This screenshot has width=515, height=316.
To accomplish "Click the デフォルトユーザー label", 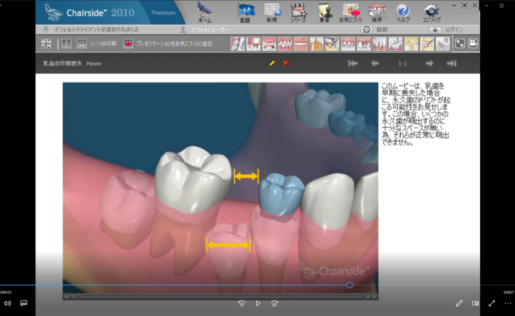I will click(x=210, y=30).
